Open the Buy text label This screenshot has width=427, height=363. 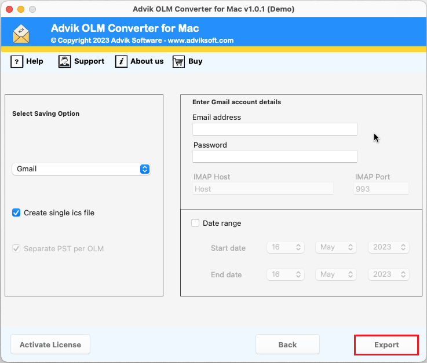195,61
